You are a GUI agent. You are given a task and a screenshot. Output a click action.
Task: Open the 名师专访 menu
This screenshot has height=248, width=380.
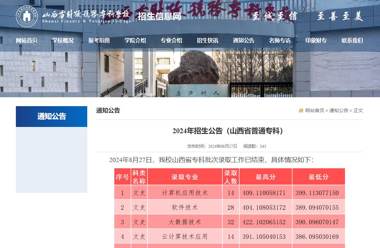coord(279,40)
